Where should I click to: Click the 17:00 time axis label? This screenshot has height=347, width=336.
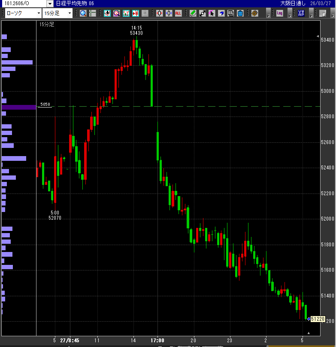click(157, 341)
